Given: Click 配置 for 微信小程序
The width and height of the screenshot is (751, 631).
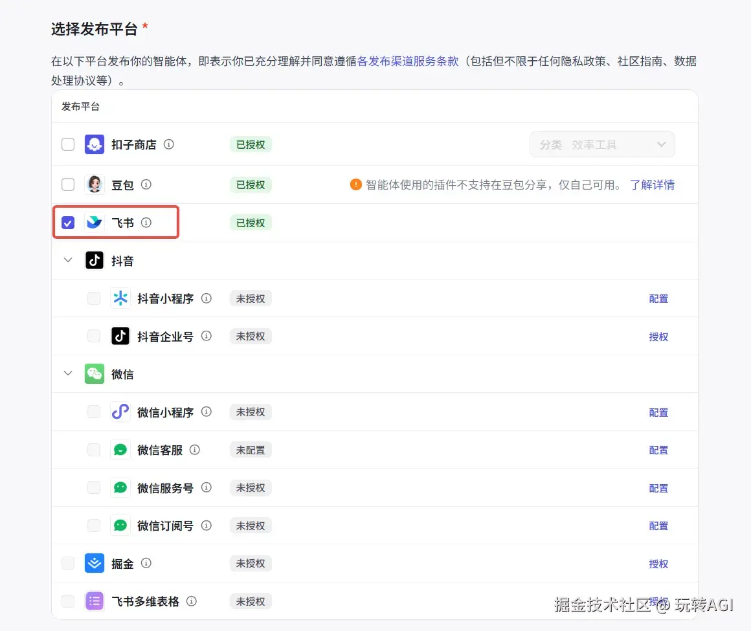Looking at the screenshot, I should (658, 412).
